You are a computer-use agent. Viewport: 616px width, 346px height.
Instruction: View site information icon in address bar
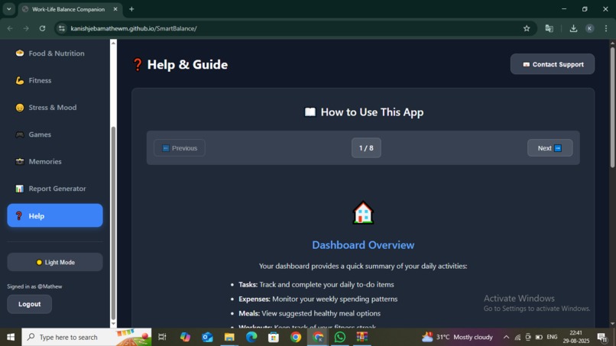[62, 28]
